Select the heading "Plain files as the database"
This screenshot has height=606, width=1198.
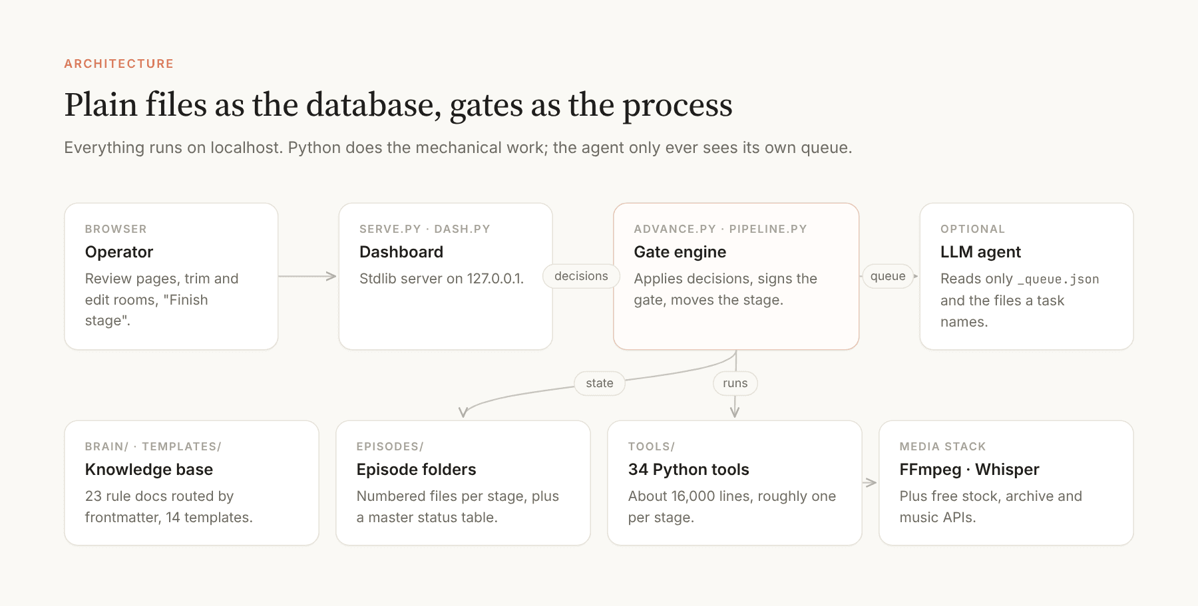click(398, 105)
